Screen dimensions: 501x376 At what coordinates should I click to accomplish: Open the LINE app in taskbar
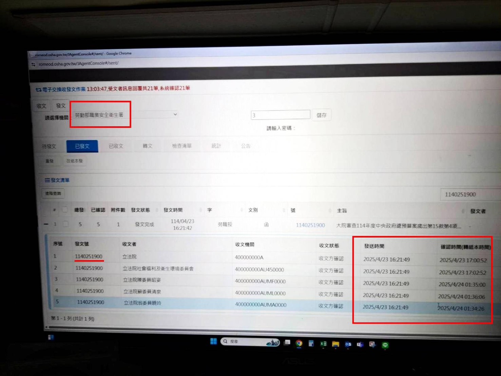(x=385, y=345)
